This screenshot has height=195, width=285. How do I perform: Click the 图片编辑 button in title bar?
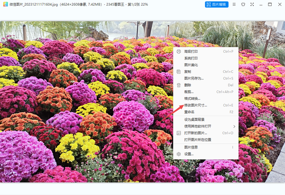click(x=217, y=4)
